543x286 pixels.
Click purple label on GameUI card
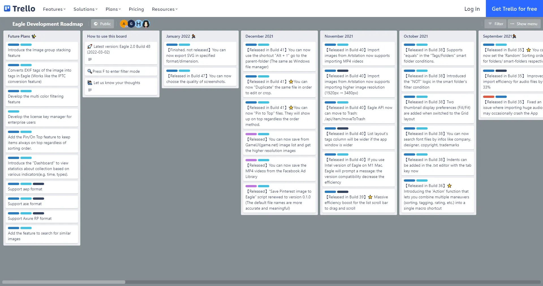click(x=251, y=134)
